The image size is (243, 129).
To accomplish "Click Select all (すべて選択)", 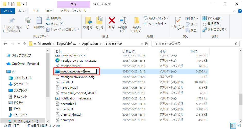I will click(x=212, y=18).
